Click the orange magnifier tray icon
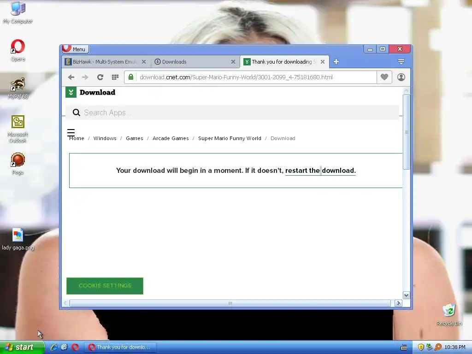This screenshot has height=354, width=472. (438, 348)
